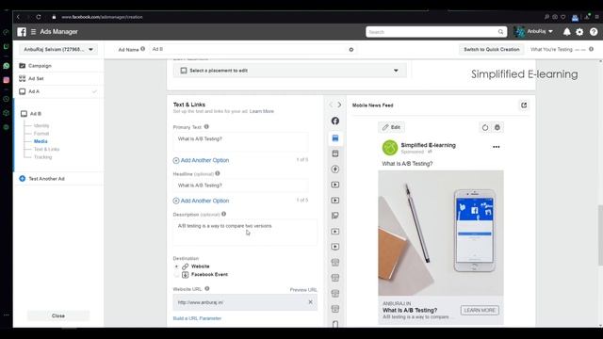The image size is (603, 339).
Task: Open the AnbuRaj profile dropdown
Action: [534, 31]
